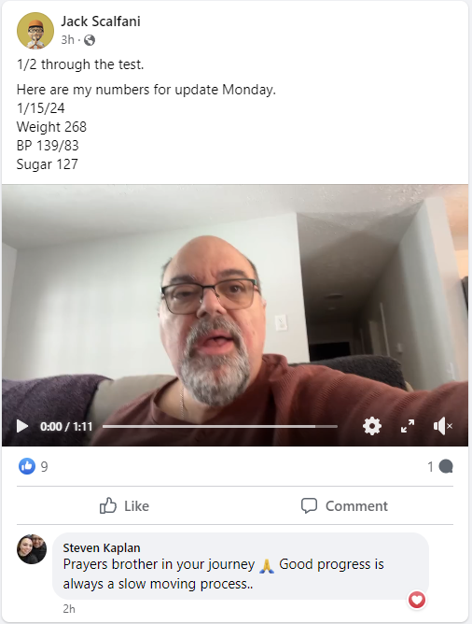The height and width of the screenshot is (624, 472).
Task: Like the post
Action: (x=124, y=505)
